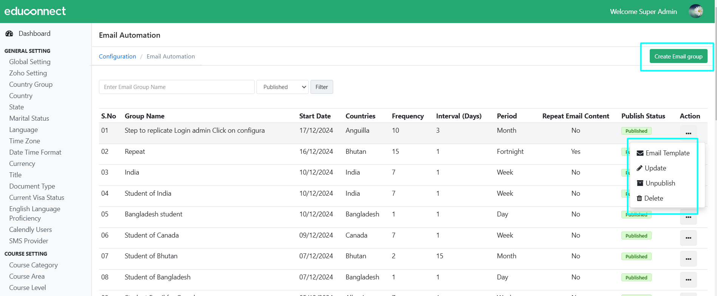Click the Filter button

[x=321, y=87]
